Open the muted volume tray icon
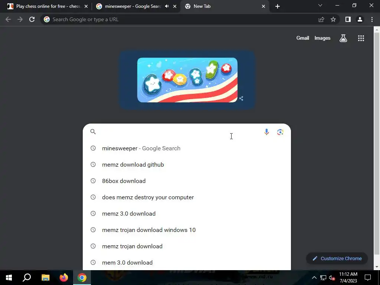This screenshot has width=380, height=285. [332, 278]
